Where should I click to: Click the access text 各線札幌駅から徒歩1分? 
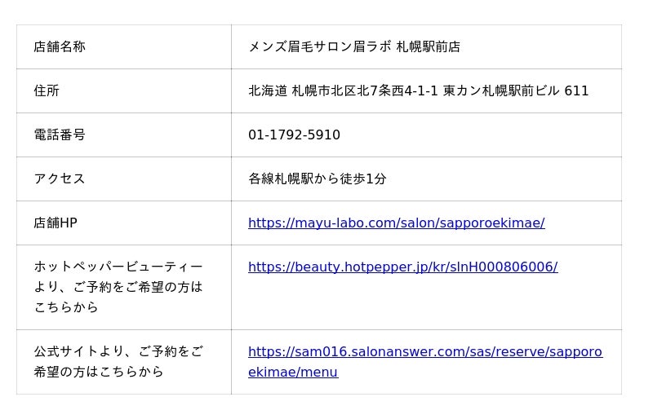pos(318,179)
